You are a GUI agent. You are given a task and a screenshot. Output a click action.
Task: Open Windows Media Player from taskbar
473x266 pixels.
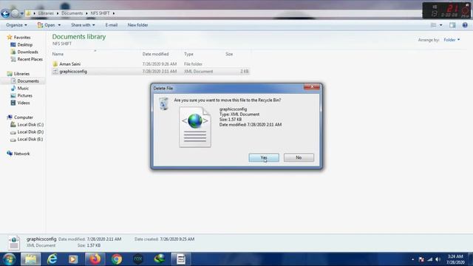click(x=73, y=259)
